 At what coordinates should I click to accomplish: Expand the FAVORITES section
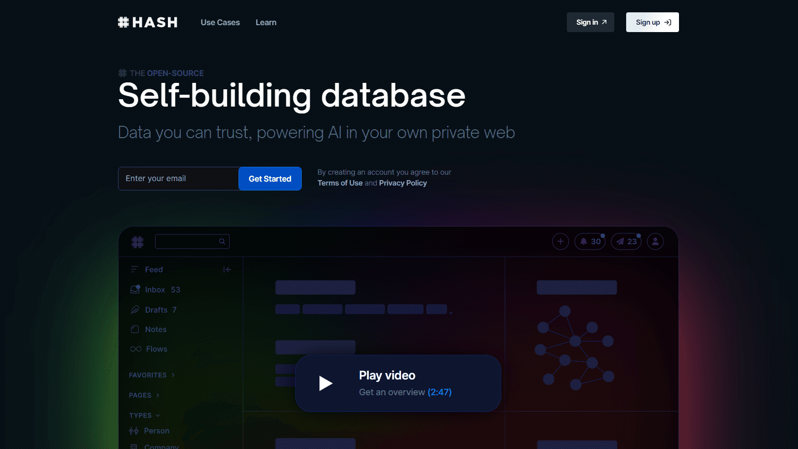[152, 375]
